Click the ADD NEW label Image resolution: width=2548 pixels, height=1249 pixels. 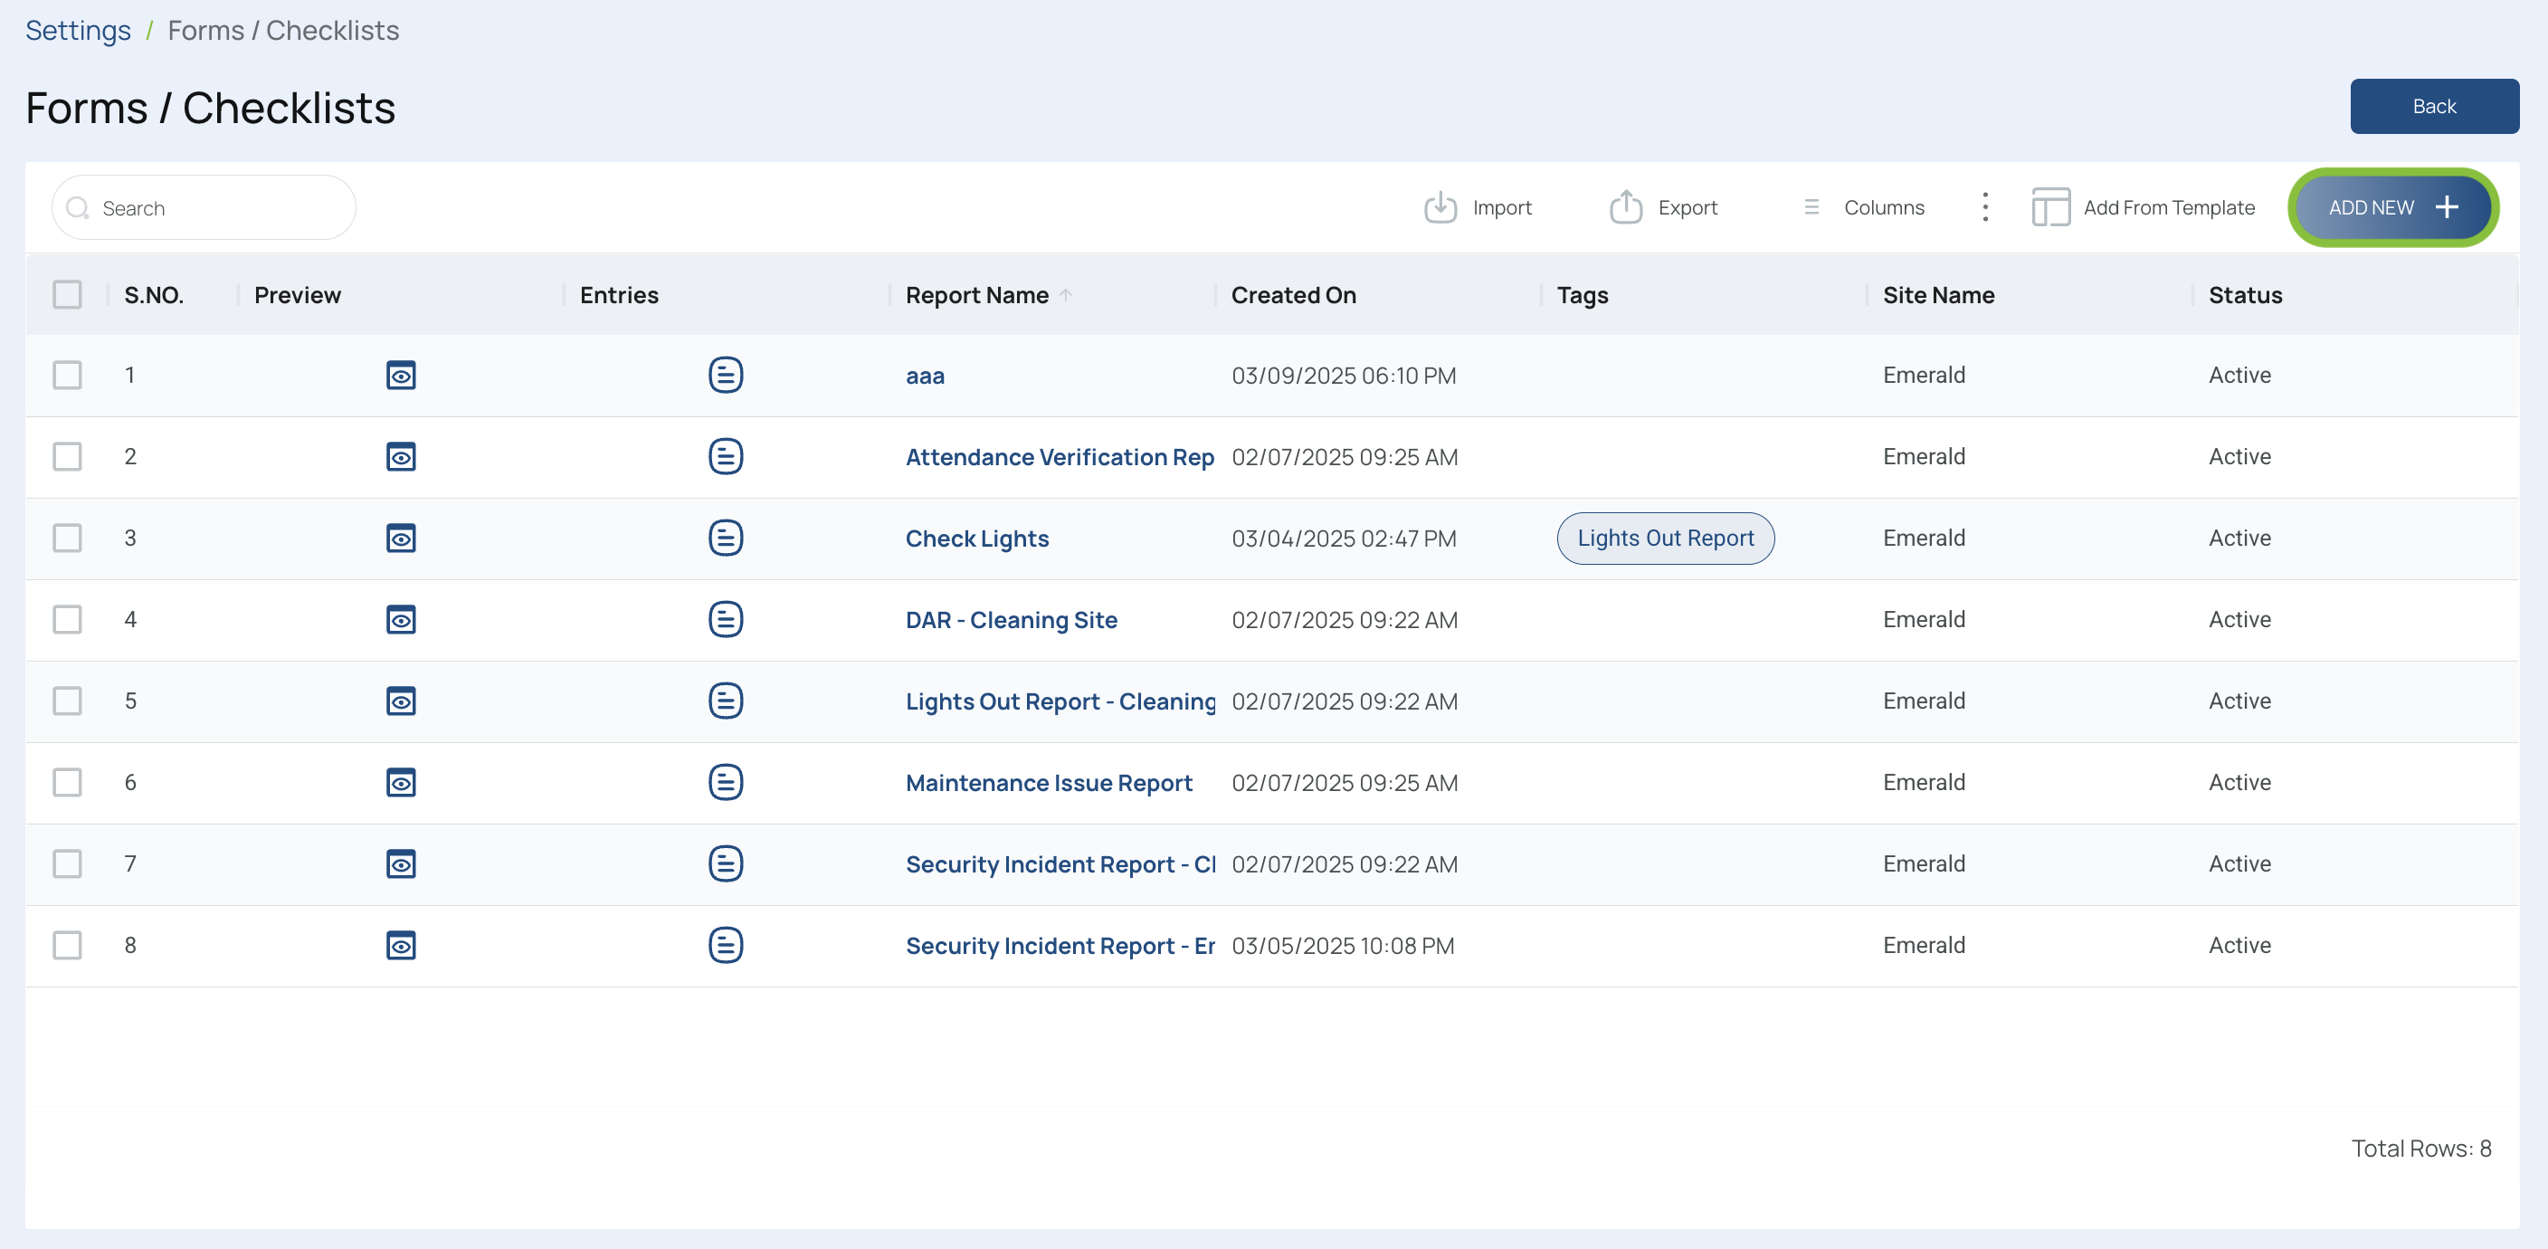(2371, 208)
